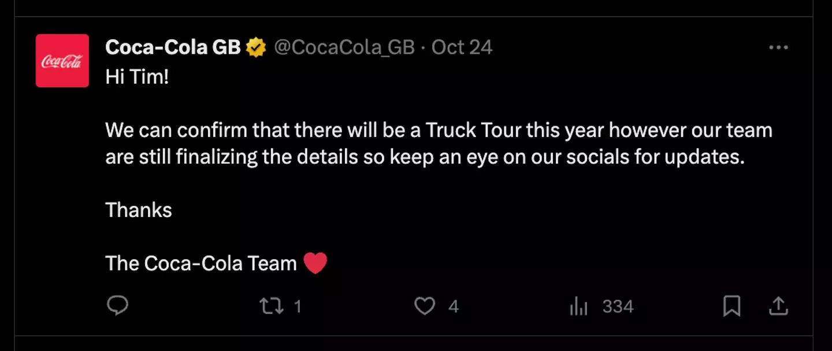Share the tweet using the upload arrow icon
The image size is (832, 351).
(x=778, y=306)
